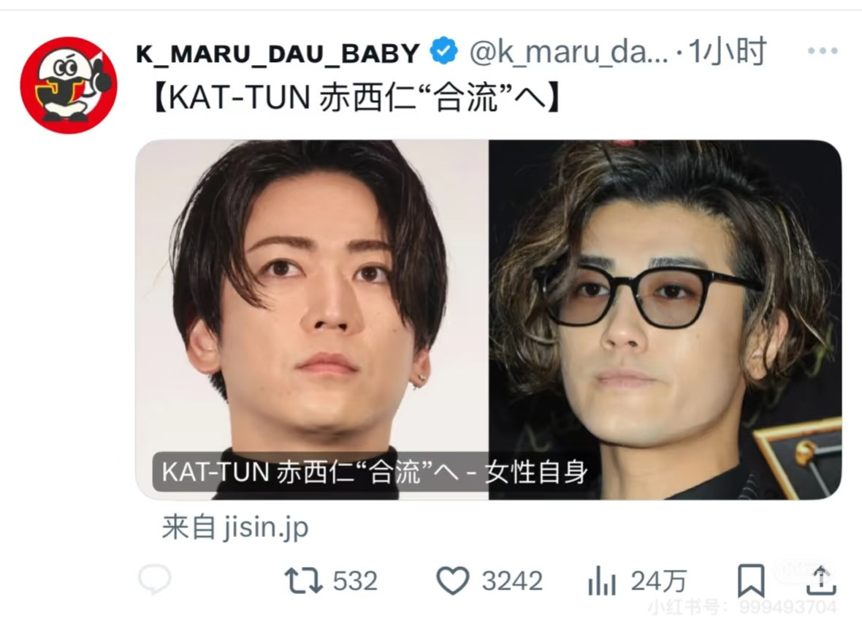Bookmark this post

click(x=750, y=581)
